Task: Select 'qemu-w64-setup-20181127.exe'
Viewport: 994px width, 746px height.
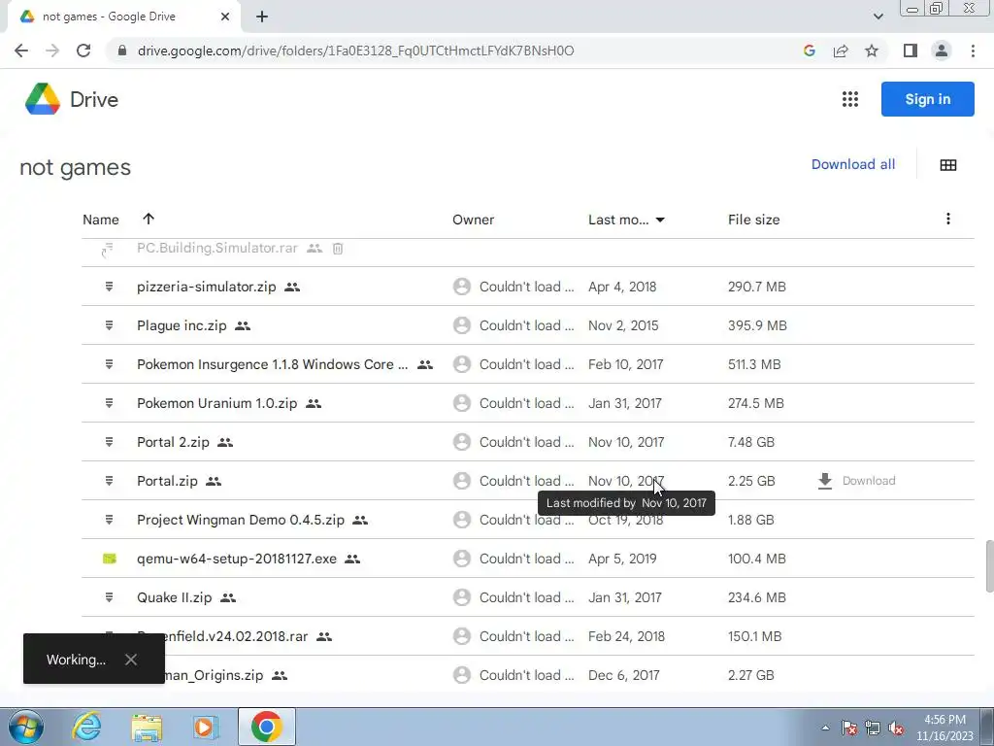Action: 237,559
